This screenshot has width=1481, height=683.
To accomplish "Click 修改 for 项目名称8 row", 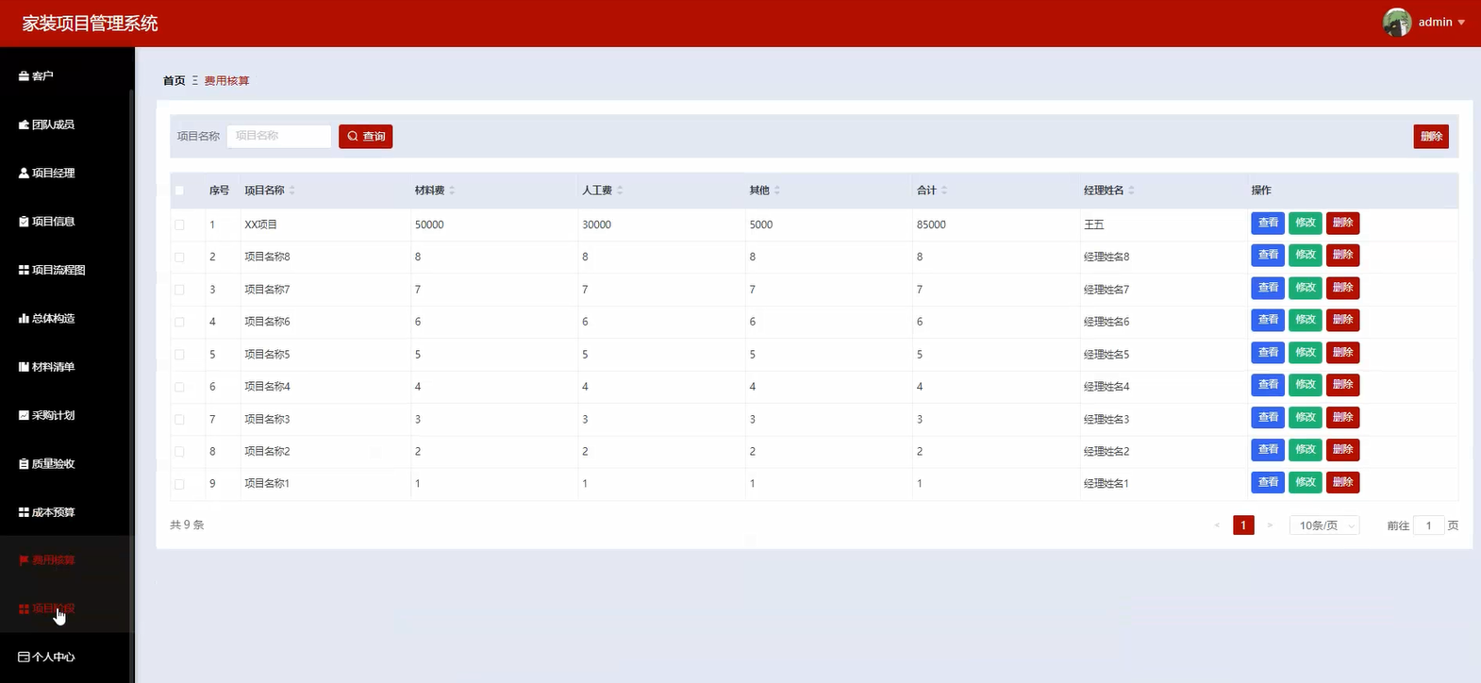I will tap(1306, 255).
